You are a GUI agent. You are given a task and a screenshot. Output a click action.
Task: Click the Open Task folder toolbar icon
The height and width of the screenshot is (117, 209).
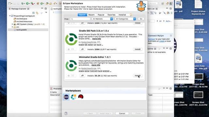[51, 4]
